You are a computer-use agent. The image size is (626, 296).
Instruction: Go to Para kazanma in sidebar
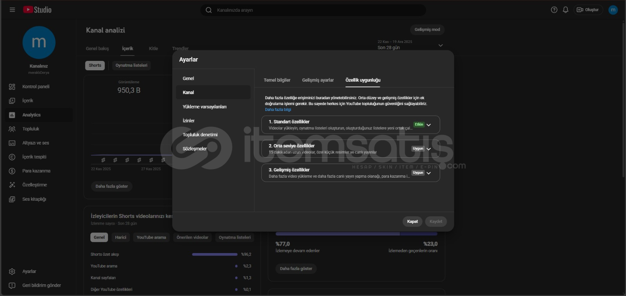pyautogui.click(x=36, y=171)
